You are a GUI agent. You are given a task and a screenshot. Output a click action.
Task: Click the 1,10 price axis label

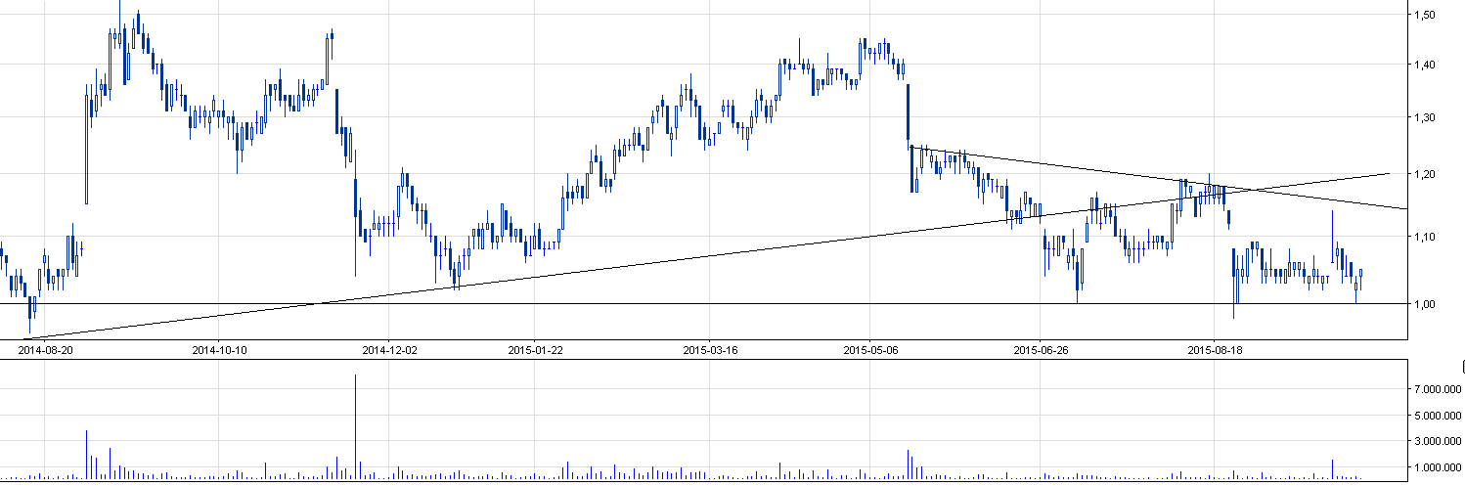point(1423,237)
